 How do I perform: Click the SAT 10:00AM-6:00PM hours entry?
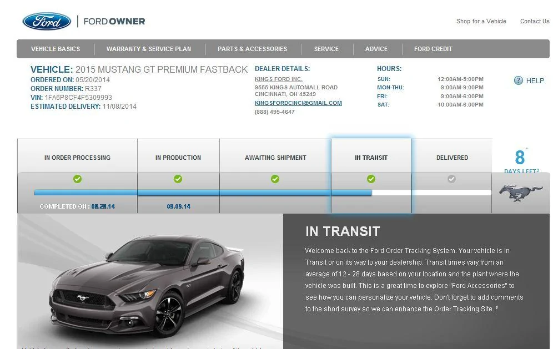pos(430,105)
